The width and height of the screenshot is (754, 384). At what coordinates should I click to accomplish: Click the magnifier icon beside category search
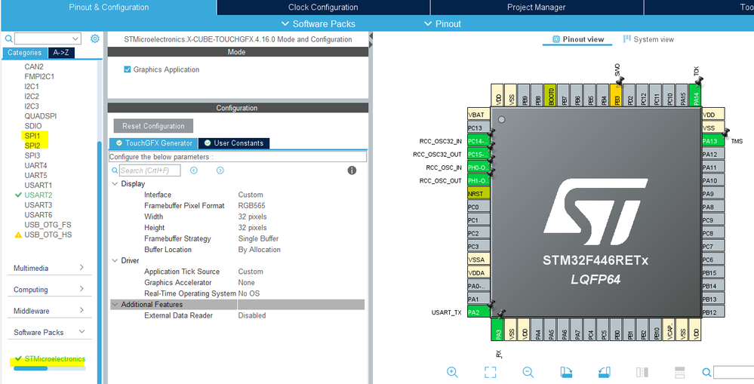[x=8, y=38]
